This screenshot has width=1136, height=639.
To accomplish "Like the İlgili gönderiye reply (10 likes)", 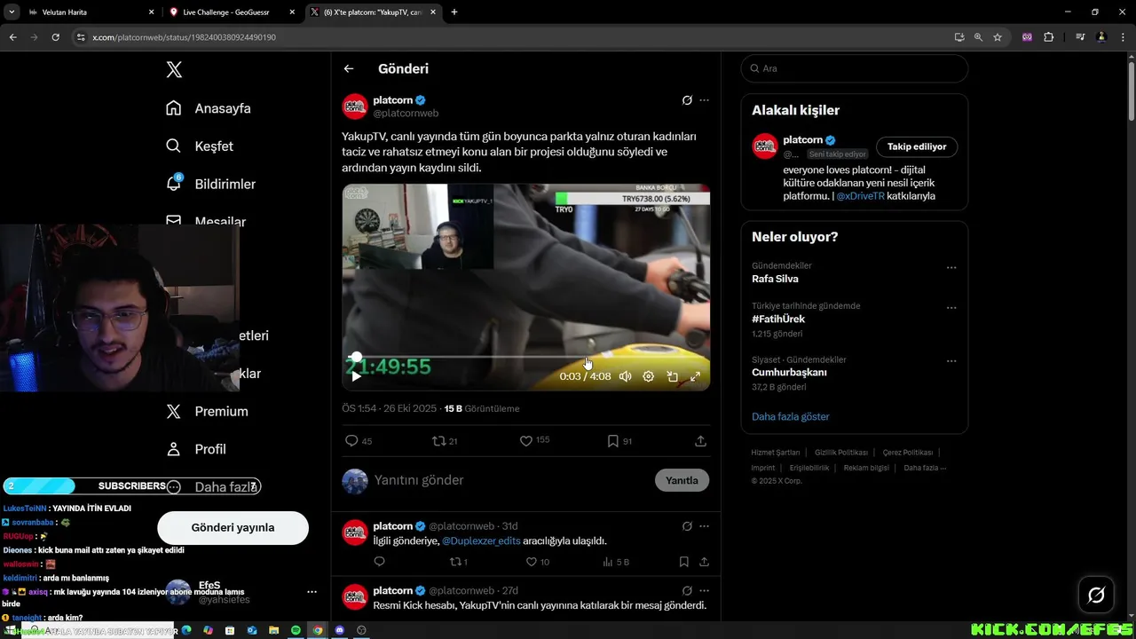I will point(538,562).
